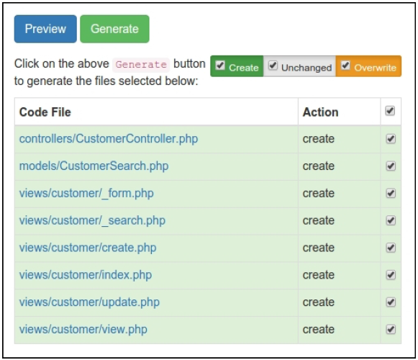Click 'create' action in index.php row
This screenshot has width=418, height=360.
[x=318, y=275]
